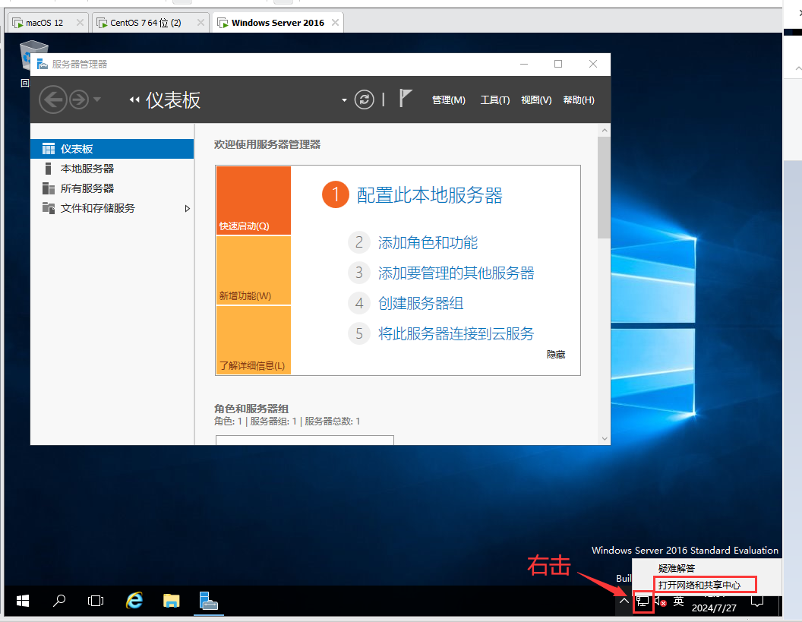The height and width of the screenshot is (622, 802).
Task: Launch Internet Explorer from taskbar
Action: [x=134, y=601]
